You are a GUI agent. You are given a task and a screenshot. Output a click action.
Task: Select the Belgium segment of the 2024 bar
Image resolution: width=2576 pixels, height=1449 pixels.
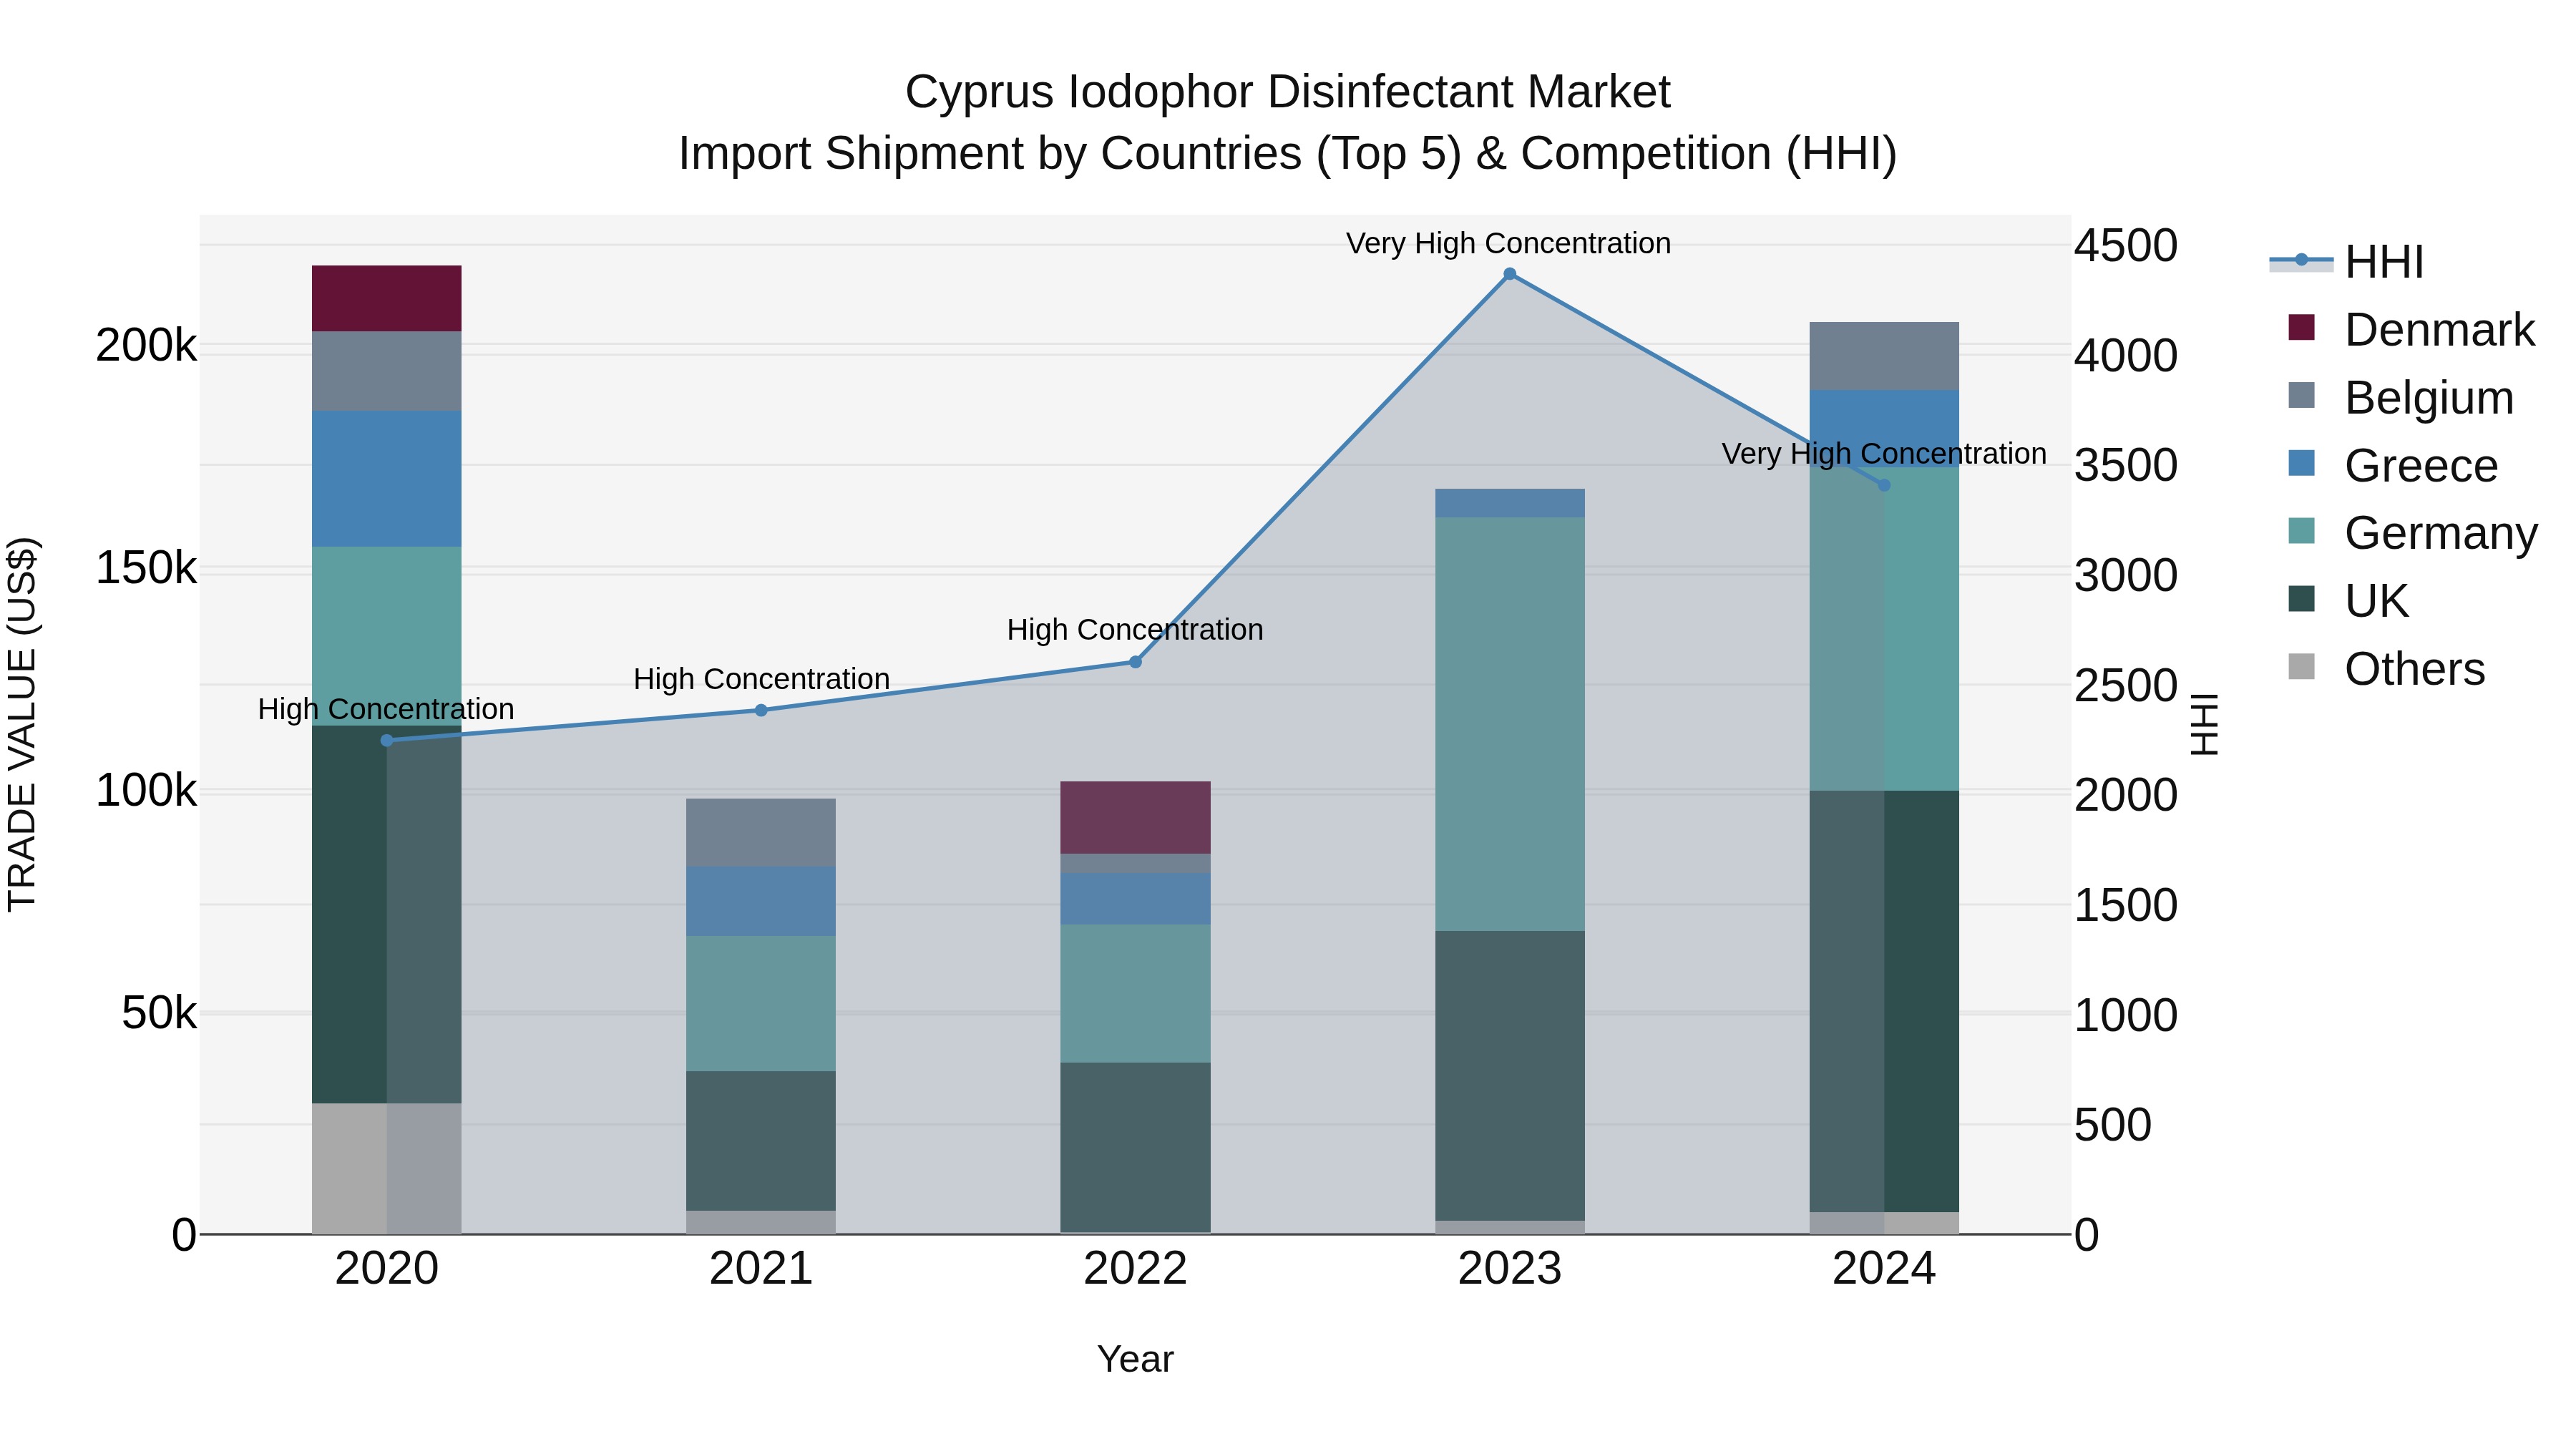pos(1884,356)
